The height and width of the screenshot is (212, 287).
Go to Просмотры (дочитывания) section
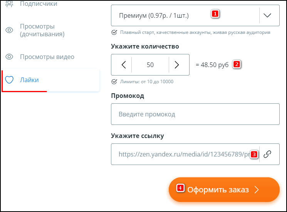point(42,30)
